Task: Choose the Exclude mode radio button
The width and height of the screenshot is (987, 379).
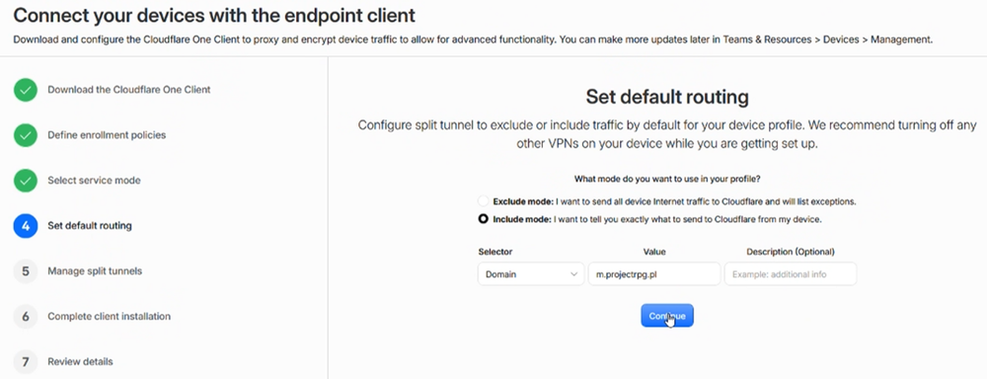Action: click(x=483, y=201)
